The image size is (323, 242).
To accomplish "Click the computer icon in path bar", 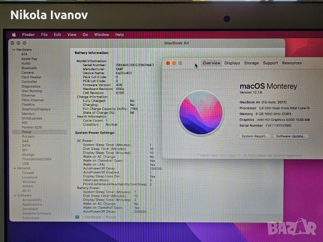I will click(77, 217).
